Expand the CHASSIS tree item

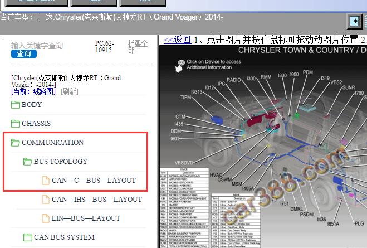tap(36, 123)
